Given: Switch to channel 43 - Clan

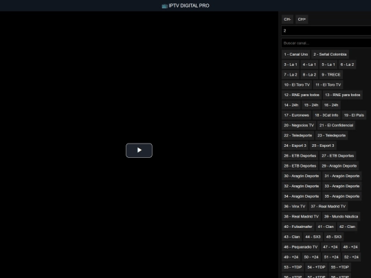Looking at the screenshot, I should 292,238.
